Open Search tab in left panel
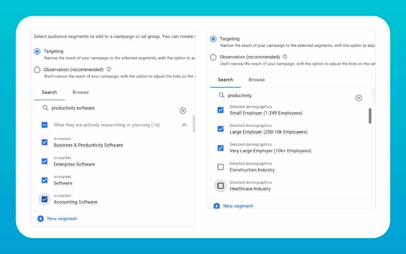The image size is (406, 254). [x=49, y=92]
